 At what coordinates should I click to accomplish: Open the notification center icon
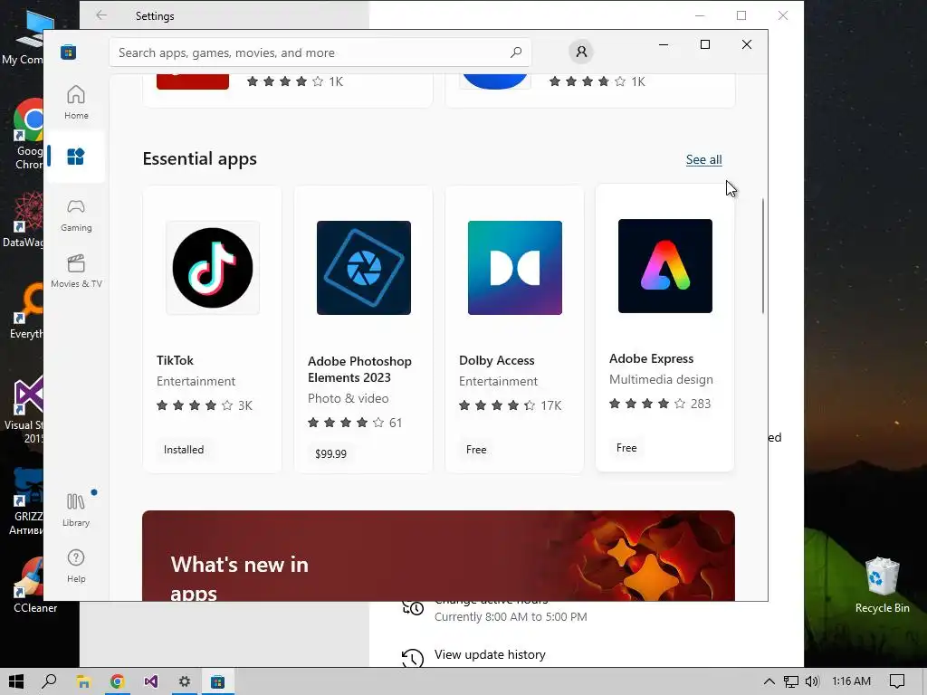pyautogui.click(x=897, y=681)
